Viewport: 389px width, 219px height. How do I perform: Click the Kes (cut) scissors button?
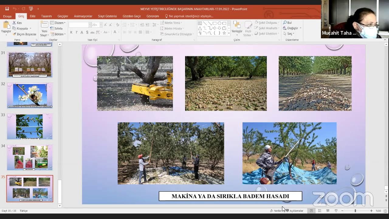[17, 23]
